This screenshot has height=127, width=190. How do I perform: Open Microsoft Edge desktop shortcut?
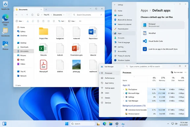[6, 20]
